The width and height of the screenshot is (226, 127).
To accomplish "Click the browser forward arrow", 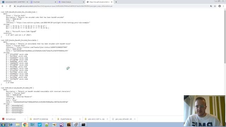I will click(6, 6).
